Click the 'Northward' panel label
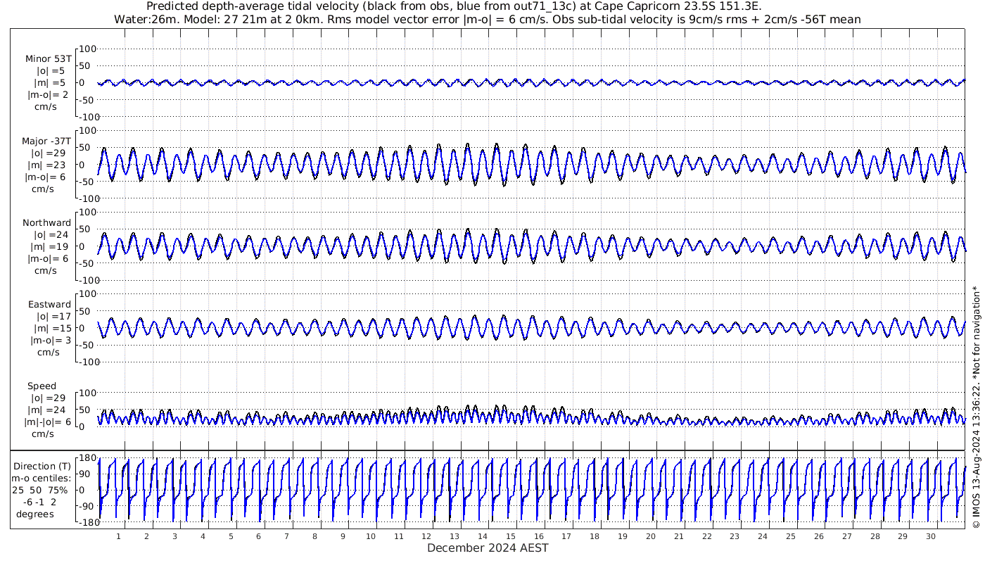This screenshot has height=563, width=985. 46,223
